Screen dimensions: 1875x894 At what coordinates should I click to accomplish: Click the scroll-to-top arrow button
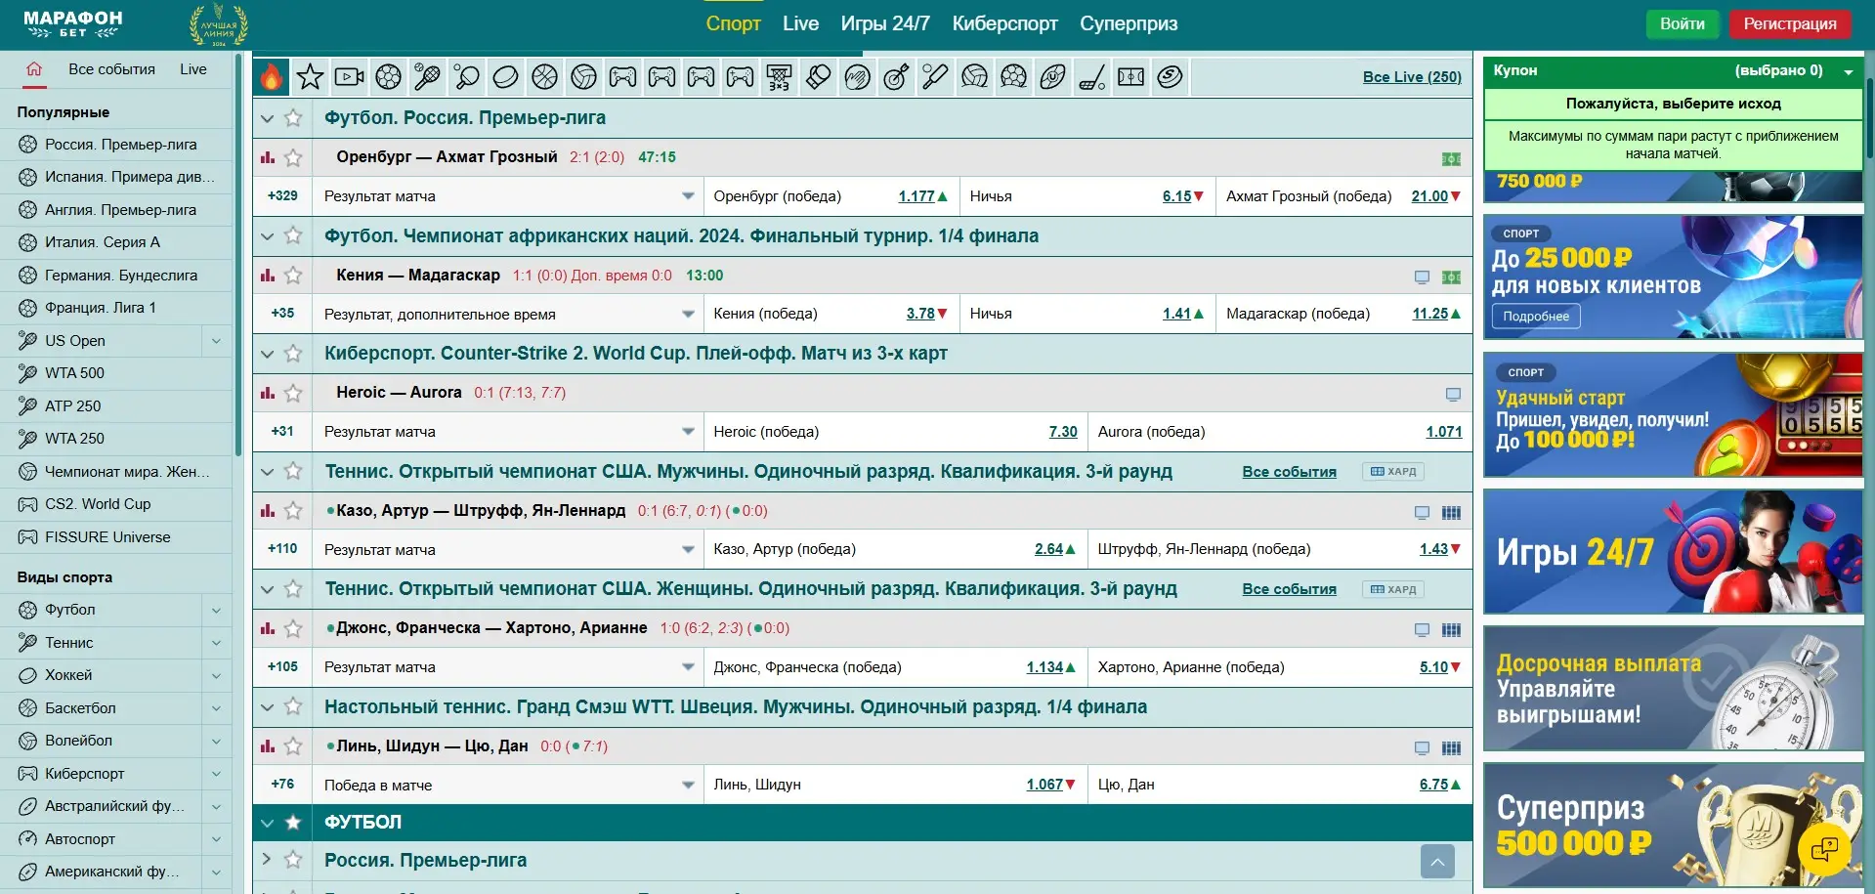point(1436,861)
